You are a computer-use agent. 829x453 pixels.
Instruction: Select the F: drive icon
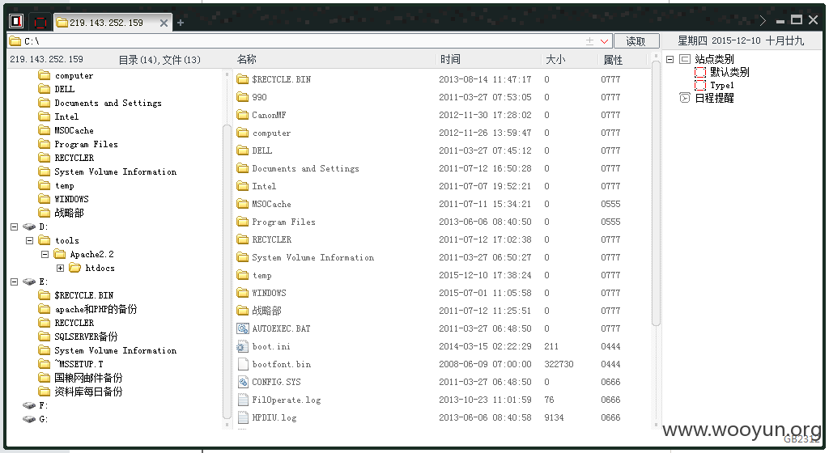[28, 405]
